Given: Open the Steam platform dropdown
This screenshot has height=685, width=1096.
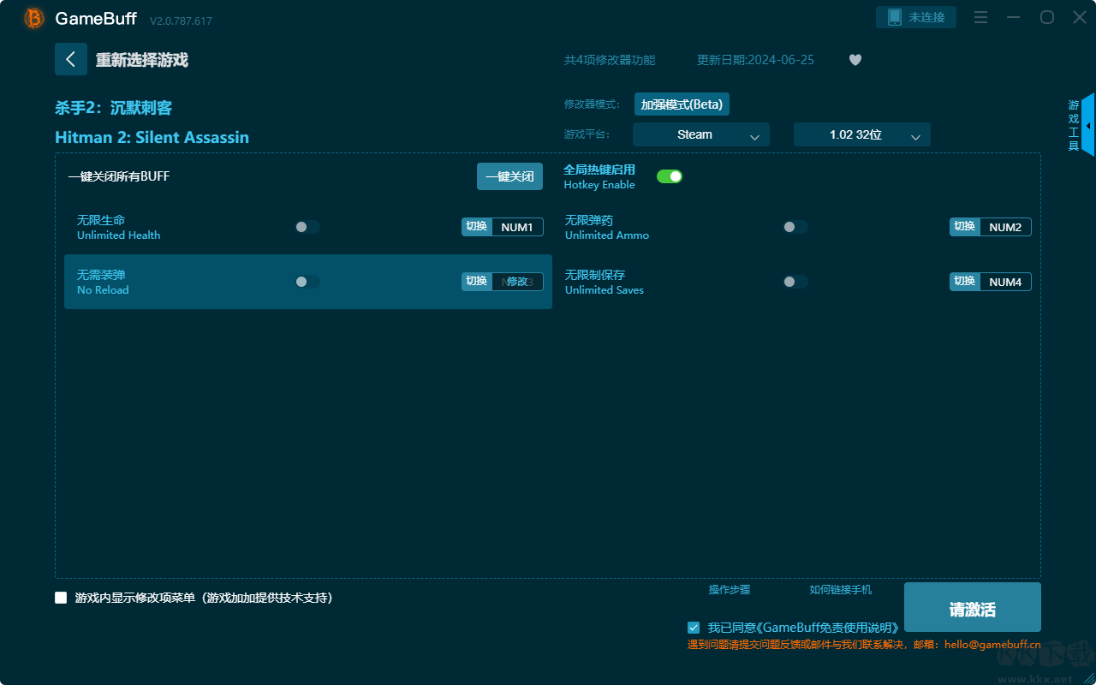Looking at the screenshot, I should coord(700,134).
